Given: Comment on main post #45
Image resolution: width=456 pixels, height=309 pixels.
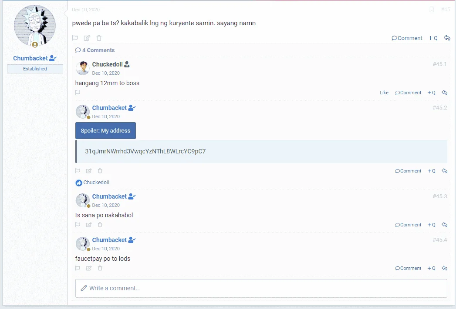Looking at the screenshot, I should pyautogui.click(x=407, y=38).
